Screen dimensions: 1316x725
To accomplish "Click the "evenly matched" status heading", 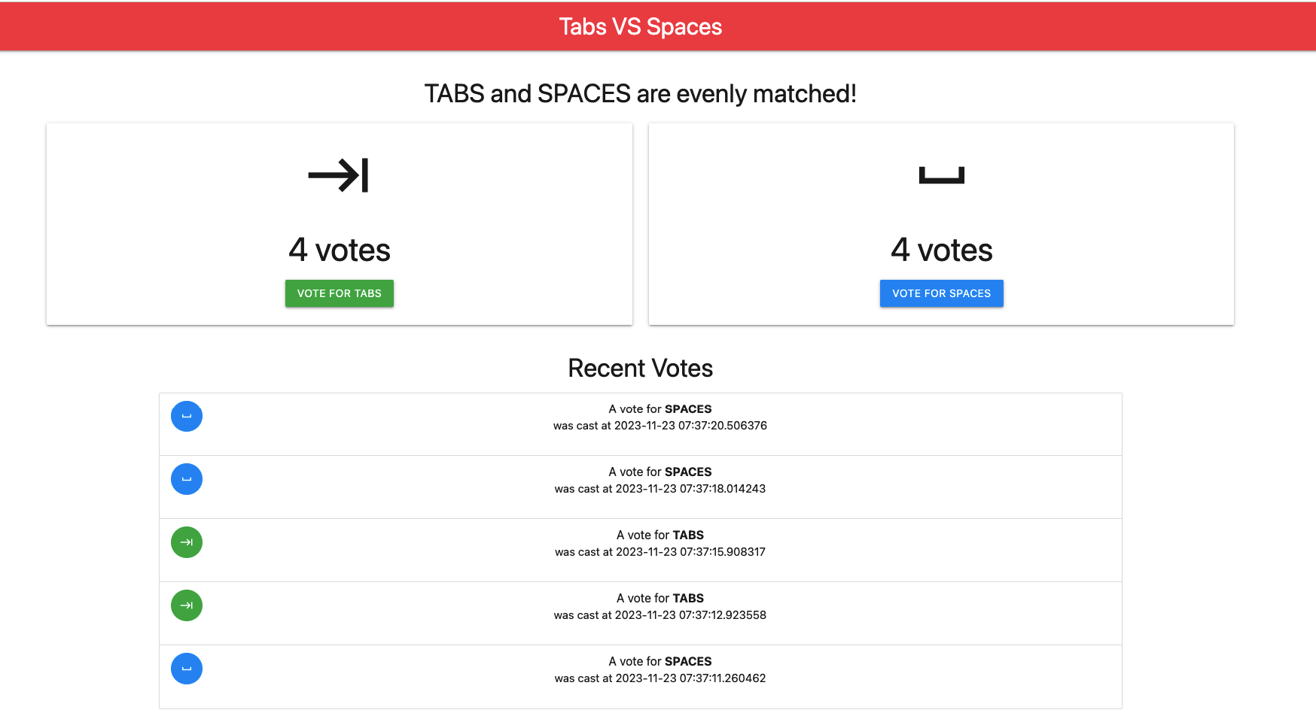I will pyautogui.click(x=640, y=94).
